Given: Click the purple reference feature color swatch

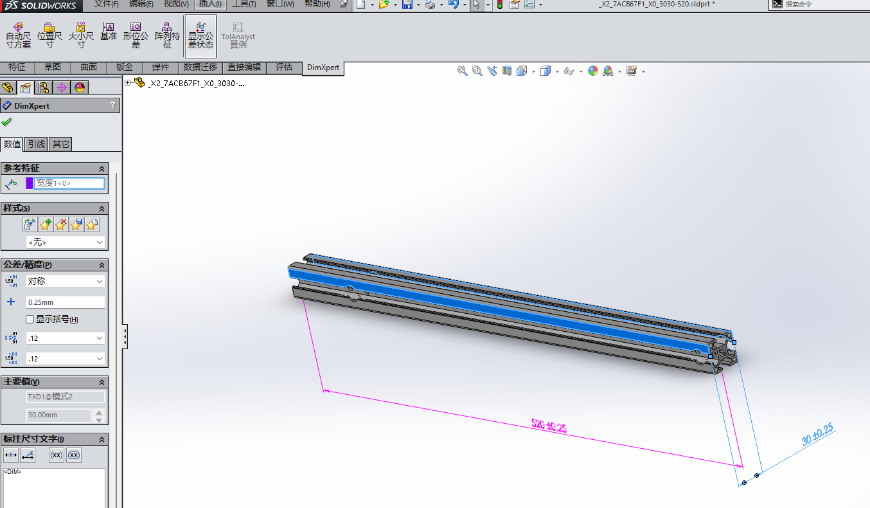Looking at the screenshot, I should click(29, 183).
